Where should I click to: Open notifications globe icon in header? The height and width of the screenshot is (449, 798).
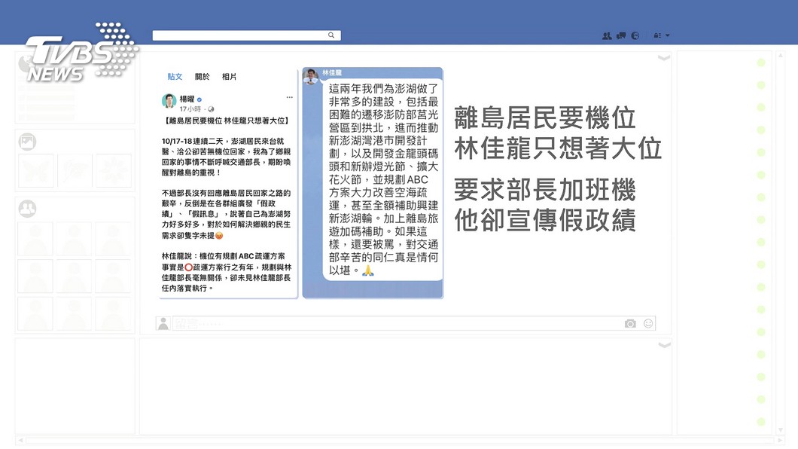click(635, 35)
